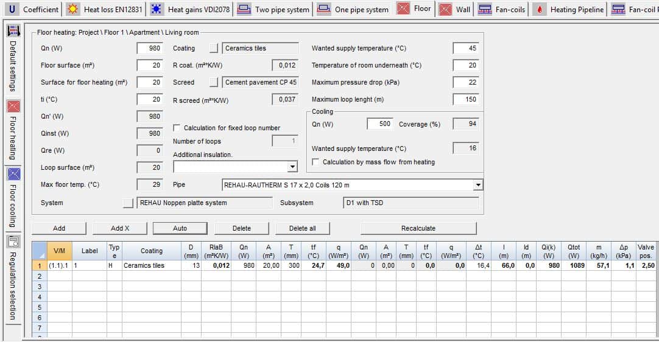Open the Fan-coils icon
Image resolution: width=659 pixels, height=342 pixels.
click(x=485, y=9)
